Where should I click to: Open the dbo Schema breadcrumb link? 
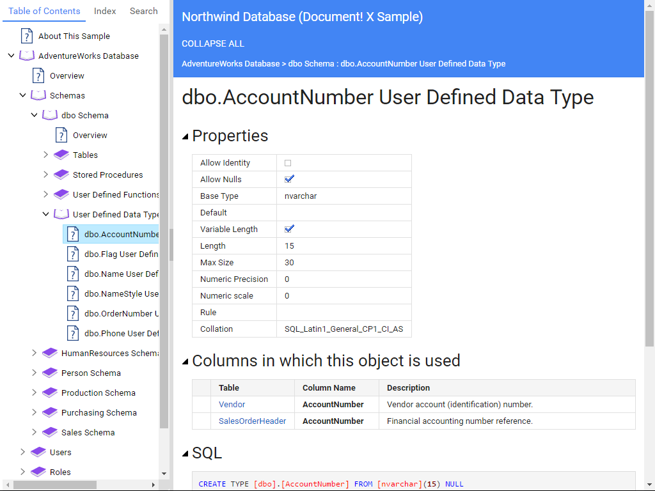point(312,64)
